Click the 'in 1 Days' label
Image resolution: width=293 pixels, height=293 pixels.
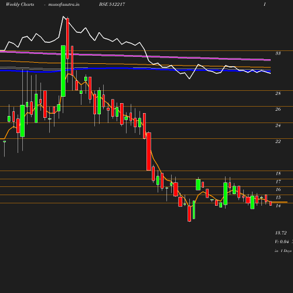(283, 251)
